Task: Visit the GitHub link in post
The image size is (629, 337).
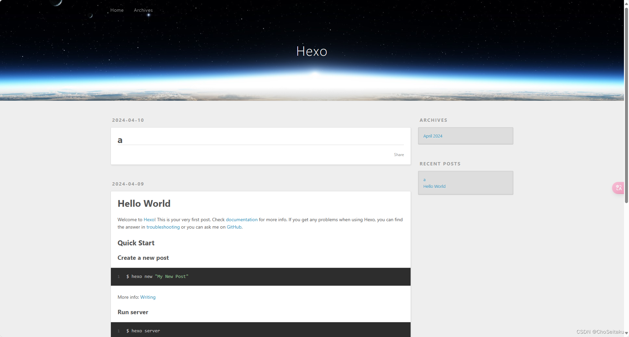Action: tap(234, 227)
